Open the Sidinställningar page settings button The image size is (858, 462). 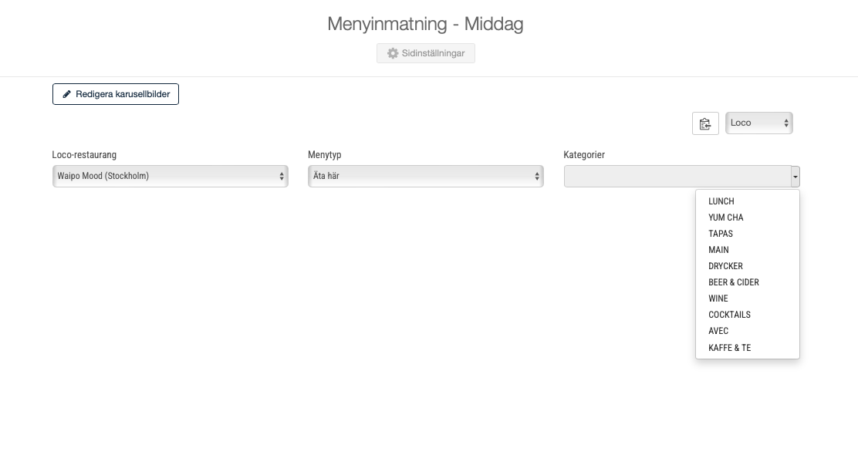click(x=426, y=53)
